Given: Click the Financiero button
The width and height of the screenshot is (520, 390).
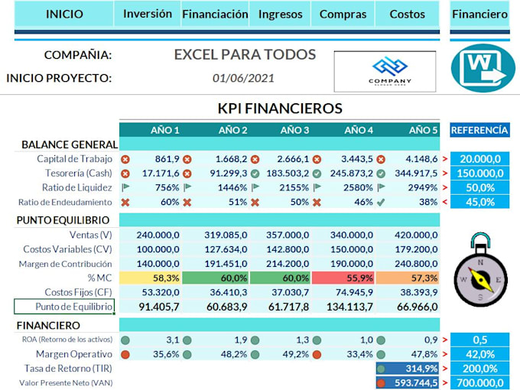Looking at the screenshot, I should (479, 14).
